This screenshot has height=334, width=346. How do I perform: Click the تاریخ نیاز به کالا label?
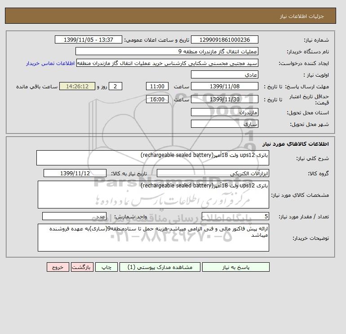pyautogui.click(x=129, y=174)
